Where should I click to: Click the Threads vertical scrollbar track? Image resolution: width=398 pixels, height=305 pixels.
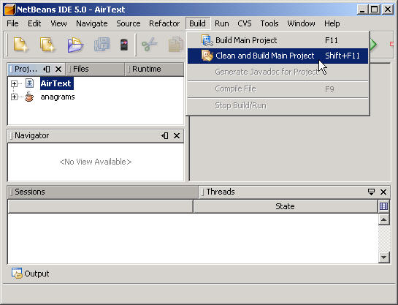coord(383,238)
